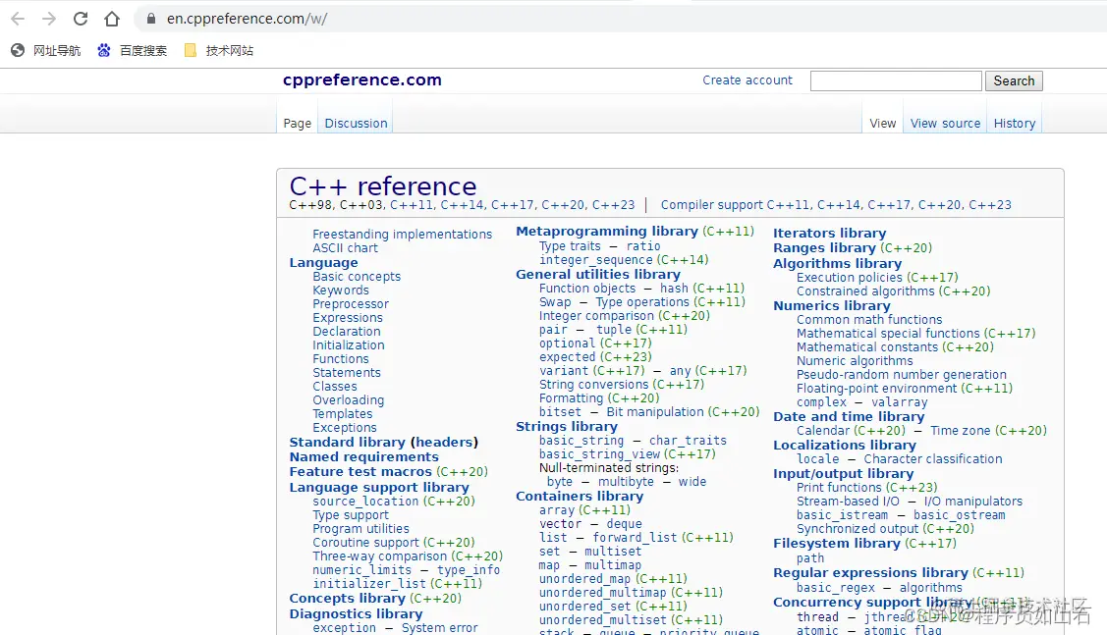
Task: Reload the page with the refresh icon
Action: (81, 19)
